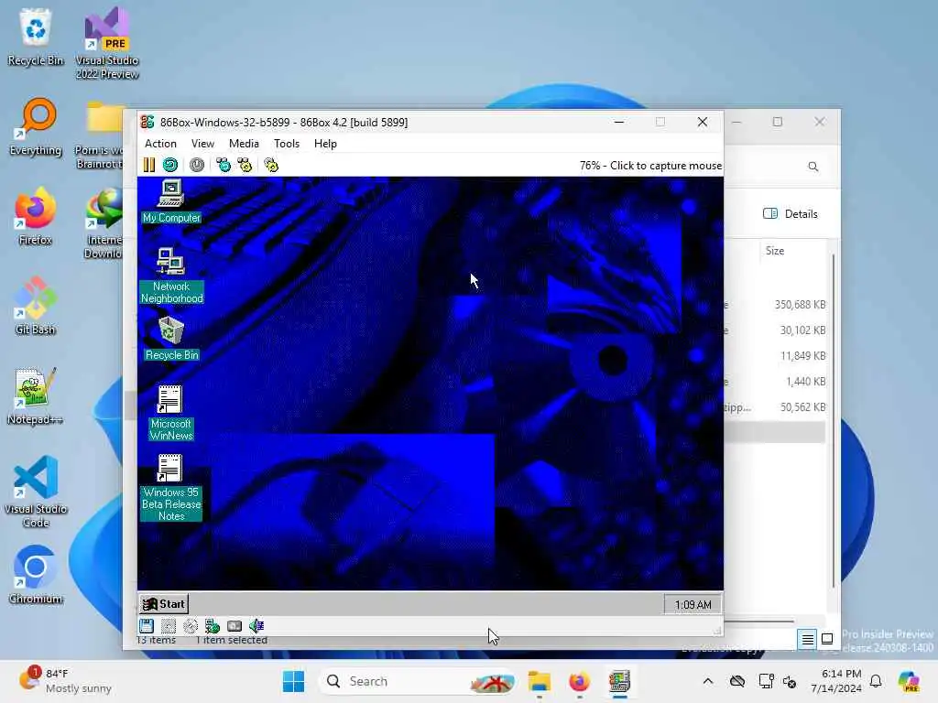This screenshot has width=938, height=703.
Task: Select the Git Bash desktop shortcut
Action: pos(36,306)
